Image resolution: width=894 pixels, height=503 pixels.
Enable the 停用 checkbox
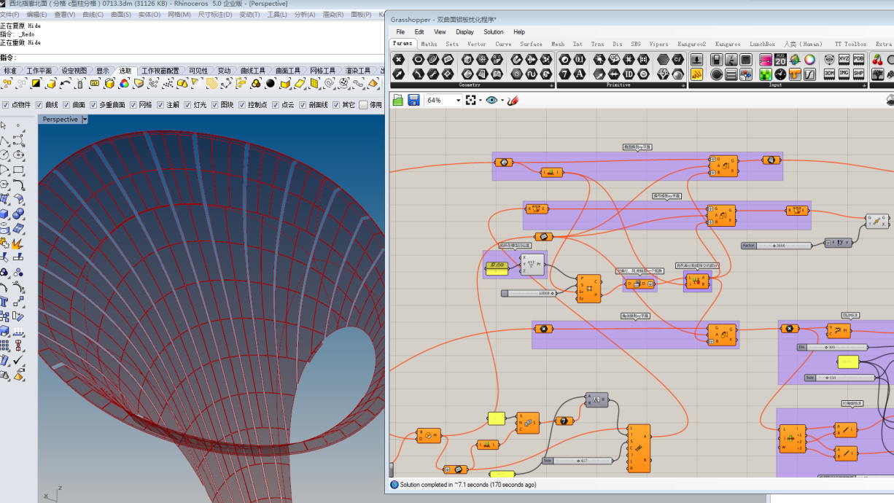point(363,105)
